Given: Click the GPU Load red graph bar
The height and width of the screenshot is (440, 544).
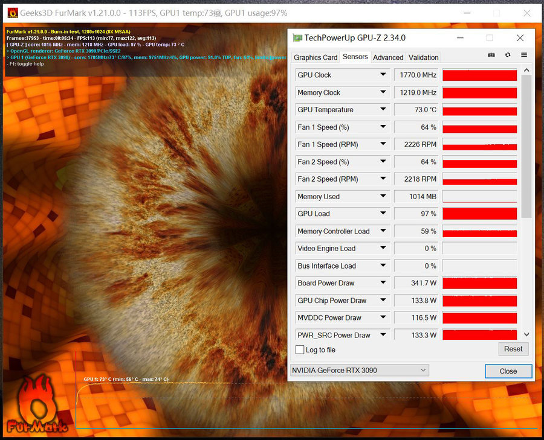Looking at the screenshot, I should (x=479, y=214).
